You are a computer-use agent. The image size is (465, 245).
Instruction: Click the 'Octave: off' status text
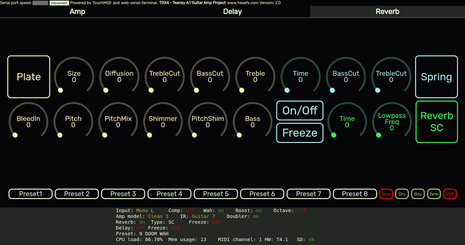tap(290, 210)
